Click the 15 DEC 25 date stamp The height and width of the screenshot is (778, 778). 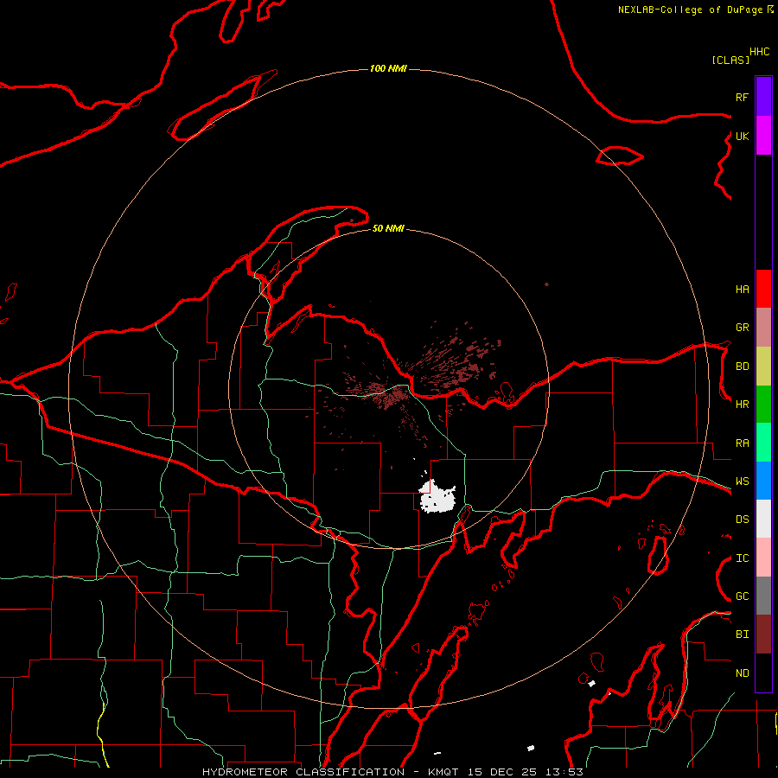pos(502,772)
